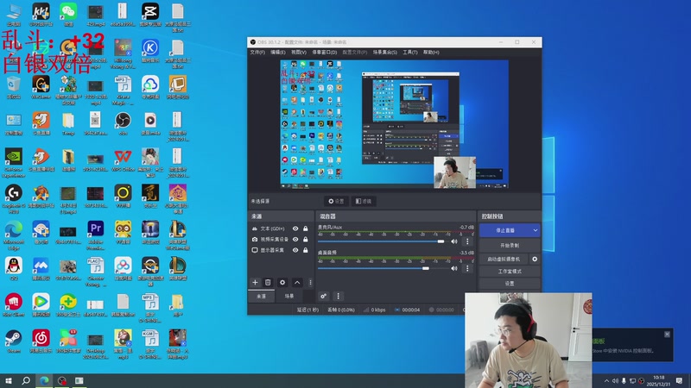
Task: Launch the Riot Client desktop shortcut
Action: (x=13, y=305)
